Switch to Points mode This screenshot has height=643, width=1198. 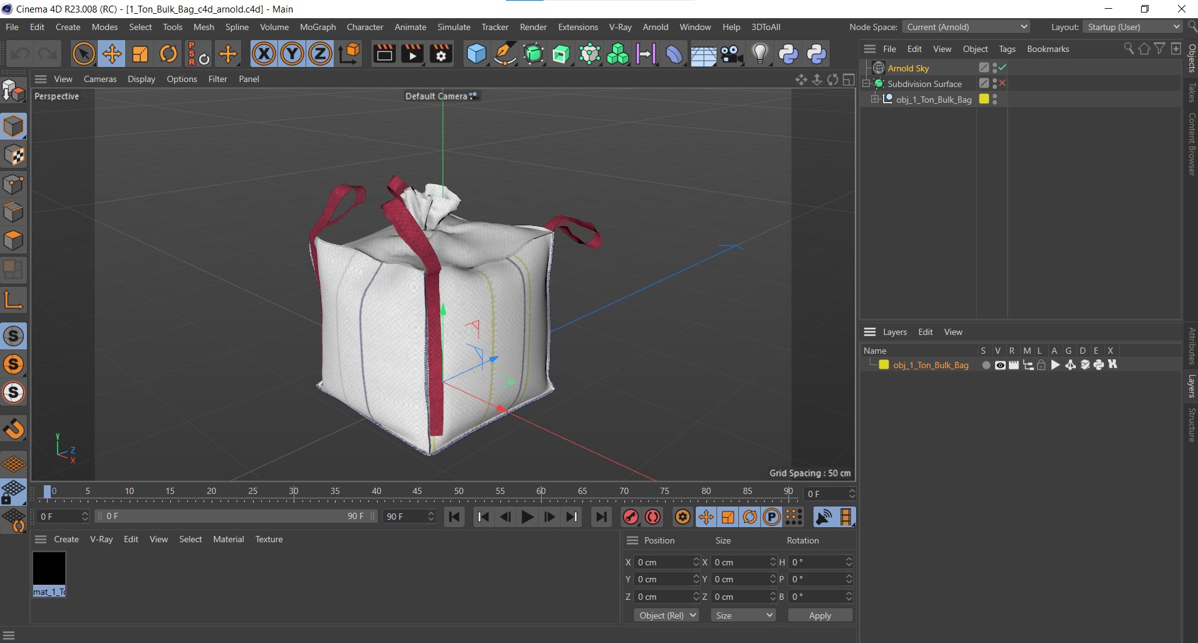point(13,184)
